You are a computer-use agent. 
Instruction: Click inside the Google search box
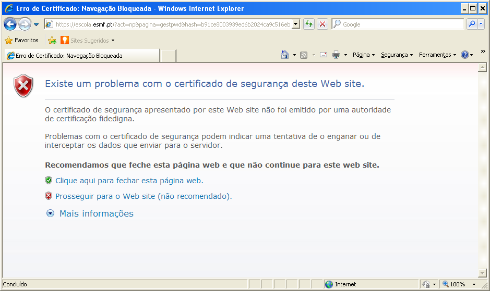click(399, 24)
